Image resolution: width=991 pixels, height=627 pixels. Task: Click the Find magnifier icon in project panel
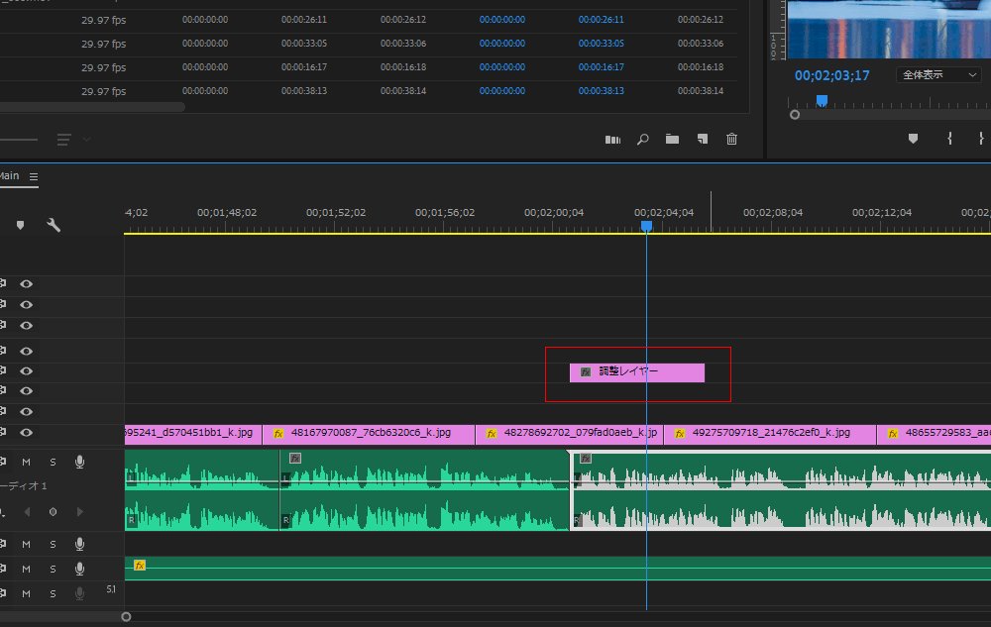642,140
